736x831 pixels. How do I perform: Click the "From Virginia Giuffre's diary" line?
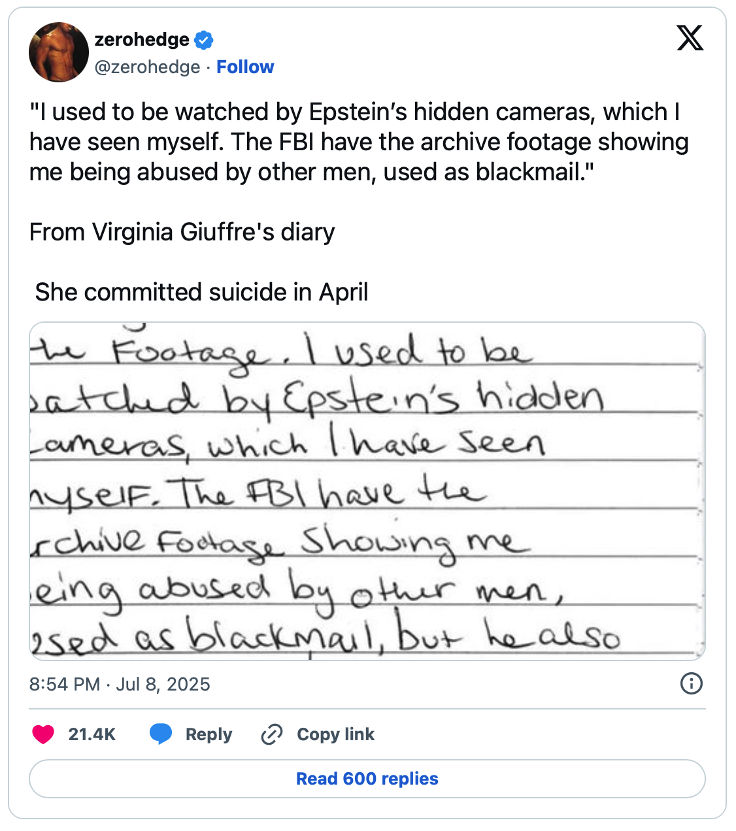[x=182, y=232]
